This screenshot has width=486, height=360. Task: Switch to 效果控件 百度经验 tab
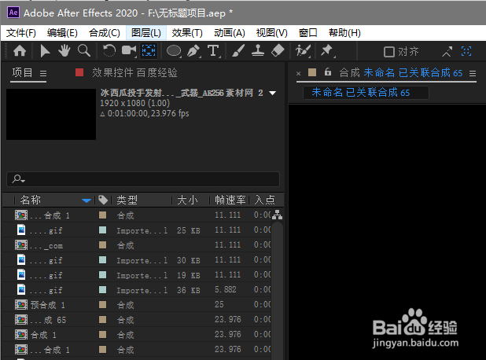click(134, 73)
